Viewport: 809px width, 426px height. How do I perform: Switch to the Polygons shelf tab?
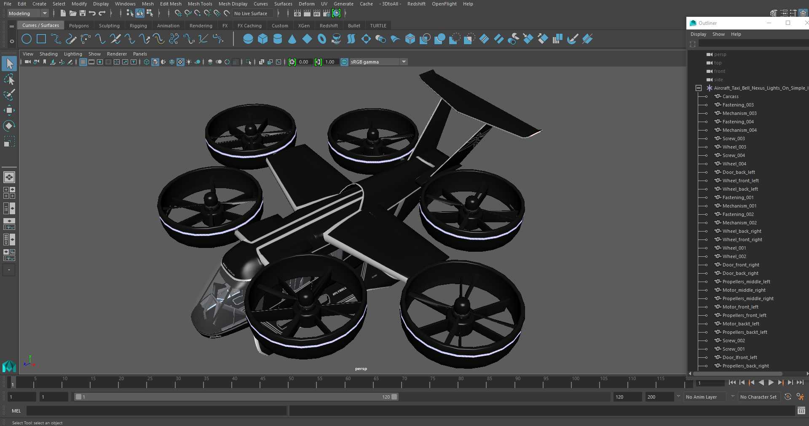[x=79, y=26]
